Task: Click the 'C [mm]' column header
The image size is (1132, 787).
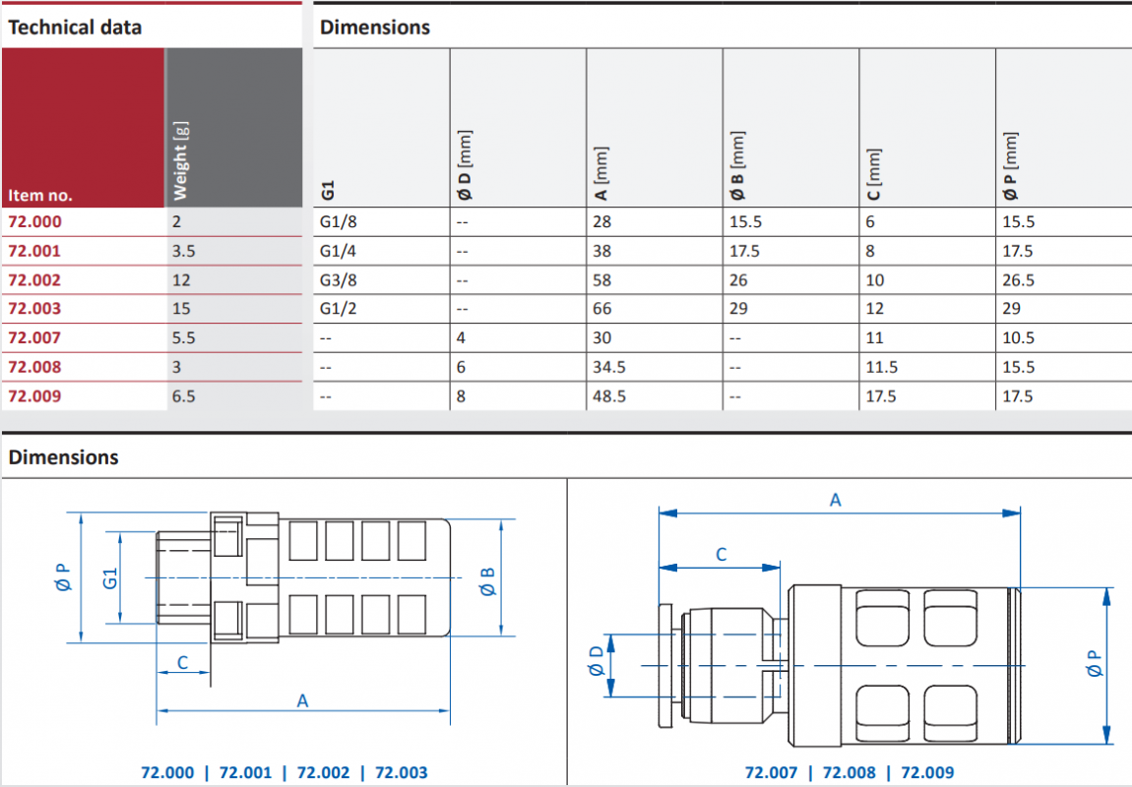Action: [x=873, y=174]
